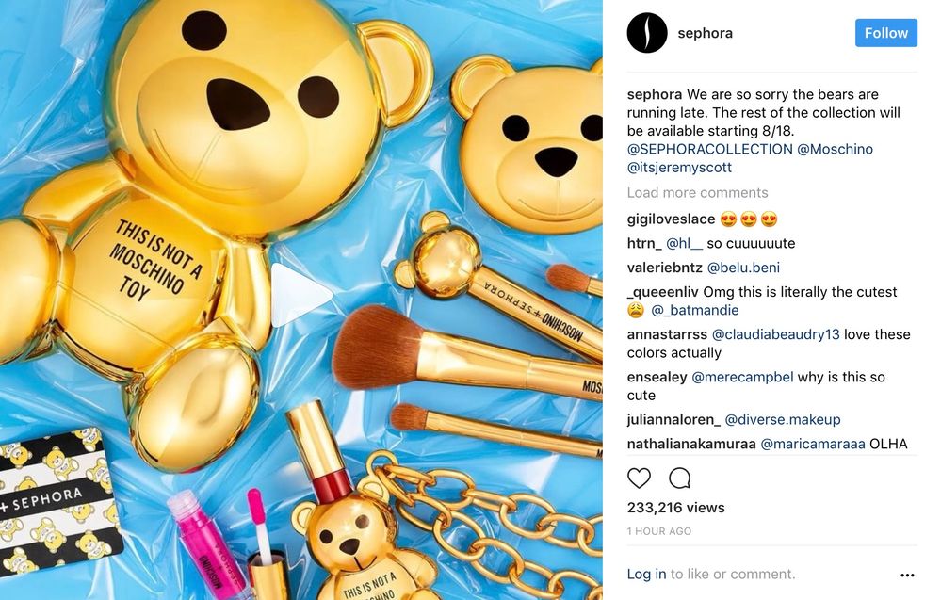Like the post with heart icon
941x600 pixels.
[x=639, y=478]
